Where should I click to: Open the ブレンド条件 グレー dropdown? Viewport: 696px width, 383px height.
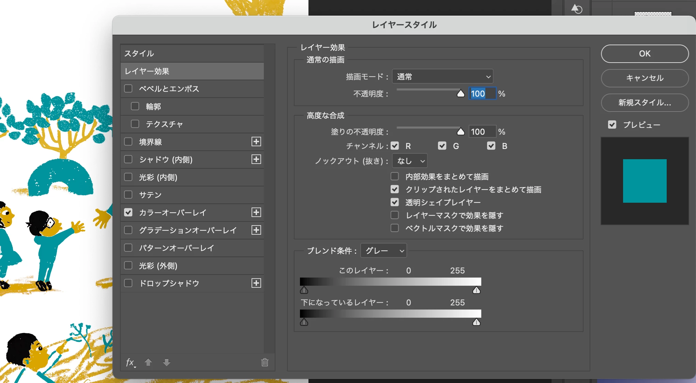(384, 251)
